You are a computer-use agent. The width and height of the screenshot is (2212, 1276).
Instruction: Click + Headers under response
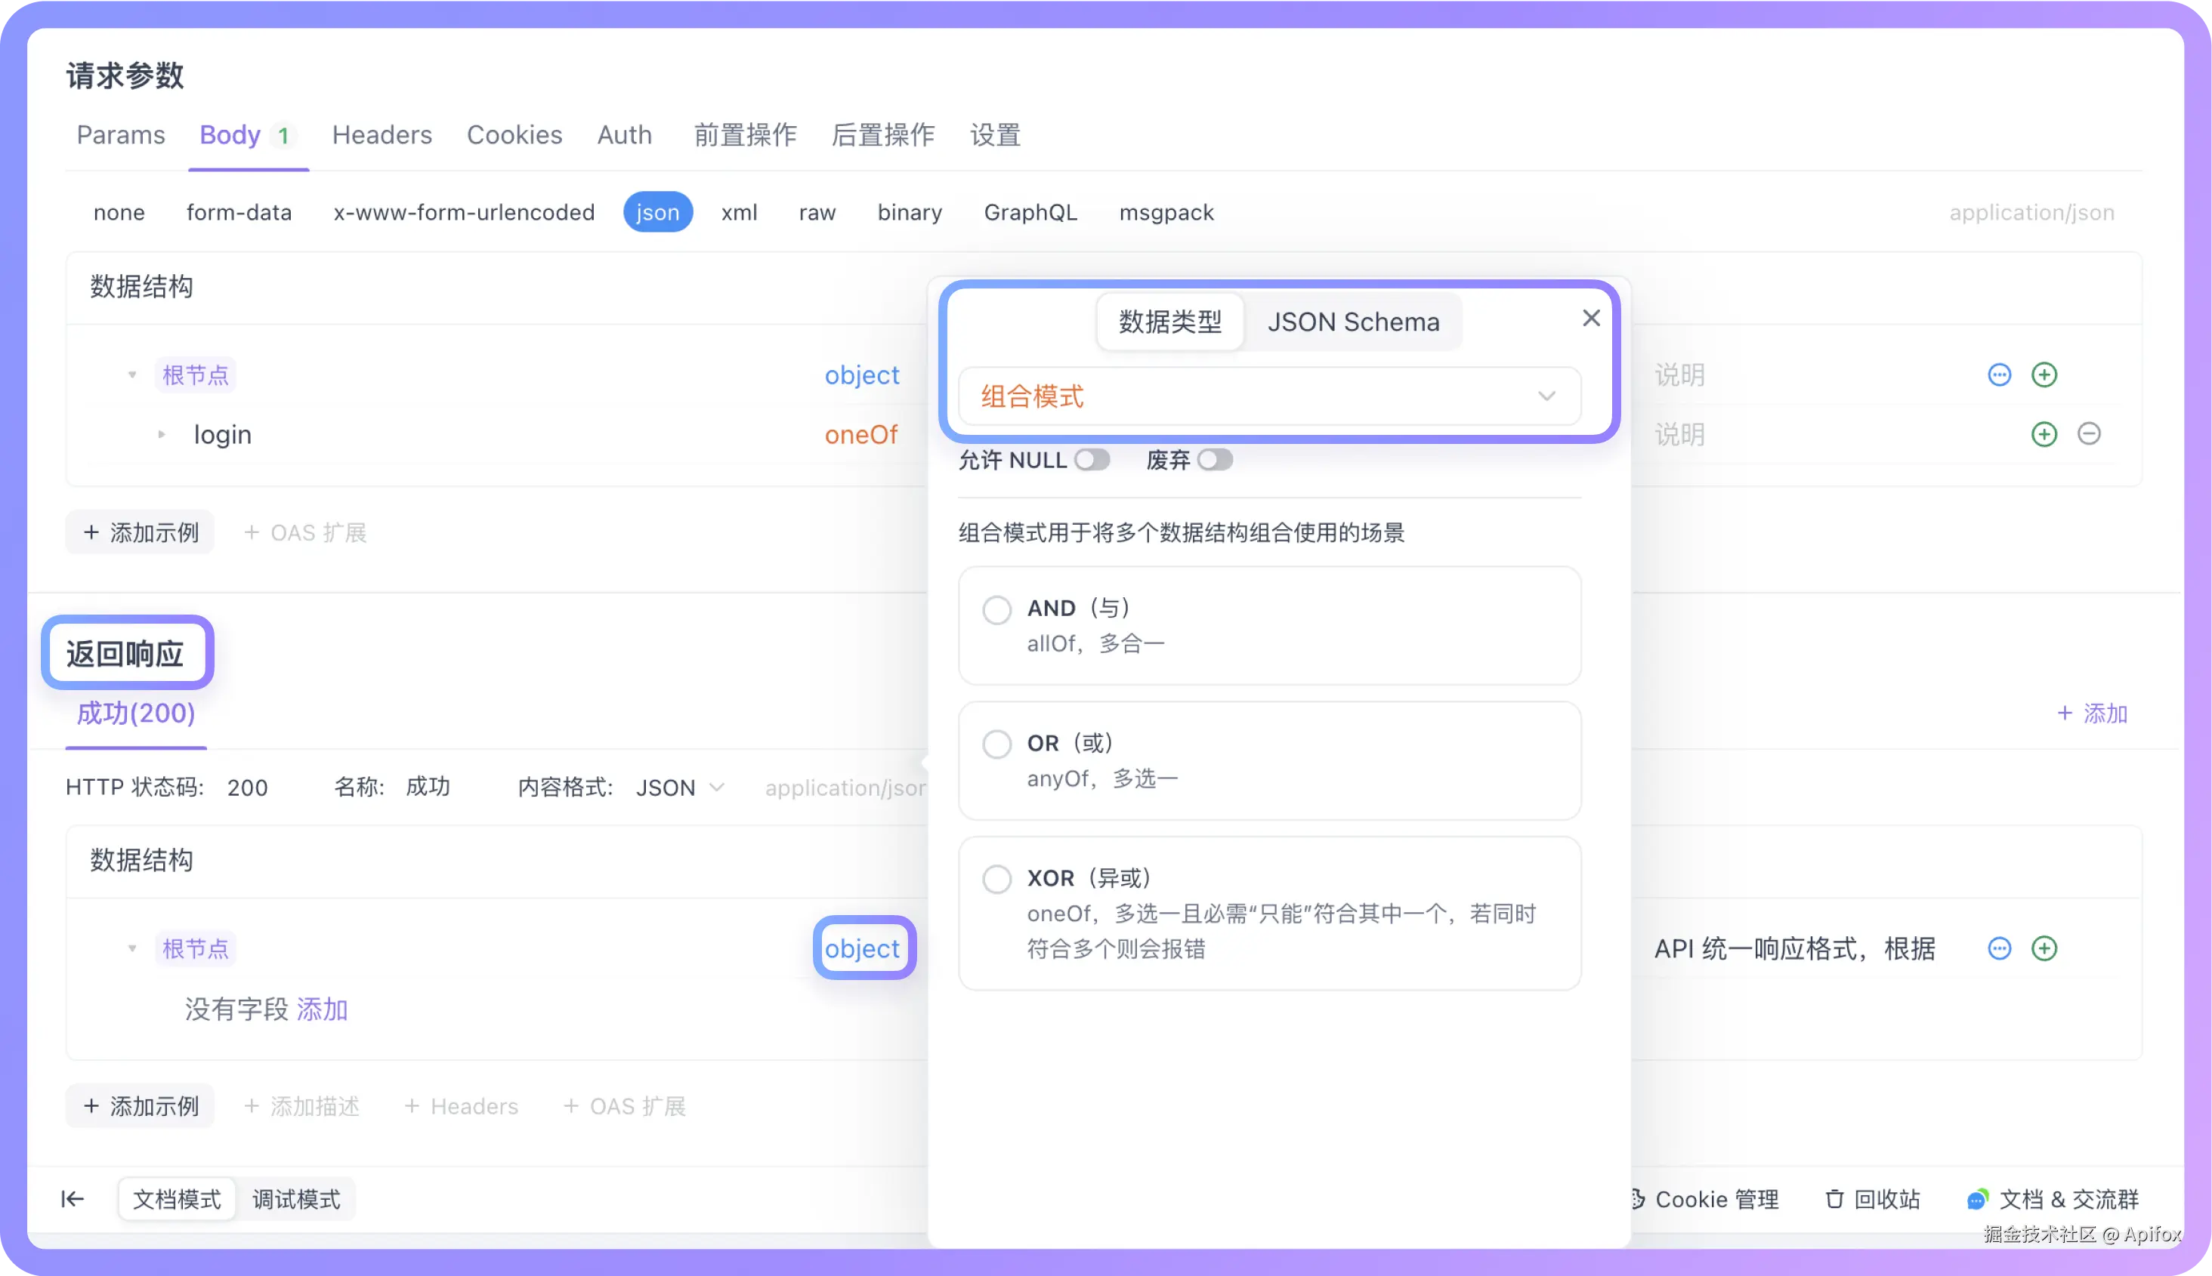pos(461,1105)
